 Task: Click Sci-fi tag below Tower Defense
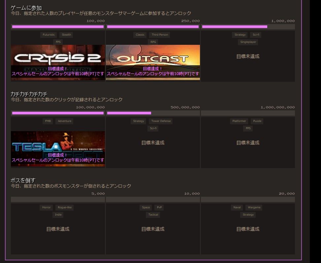(153, 128)
